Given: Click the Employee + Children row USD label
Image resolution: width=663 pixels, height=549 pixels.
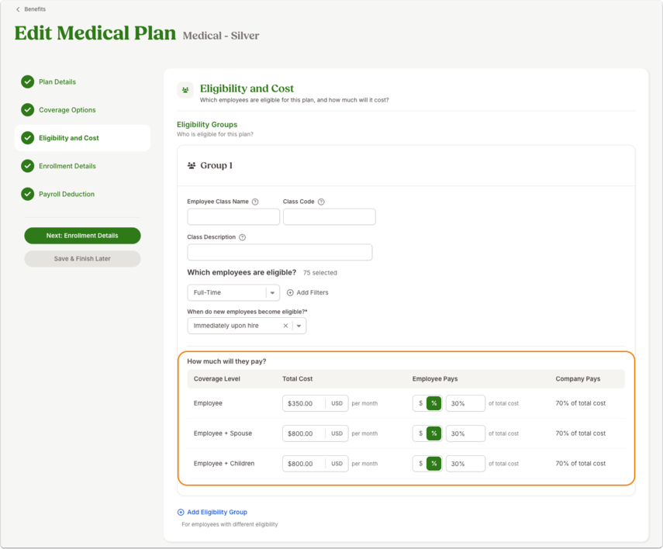Looking at the screenshot, I should [x=337, y=464].
